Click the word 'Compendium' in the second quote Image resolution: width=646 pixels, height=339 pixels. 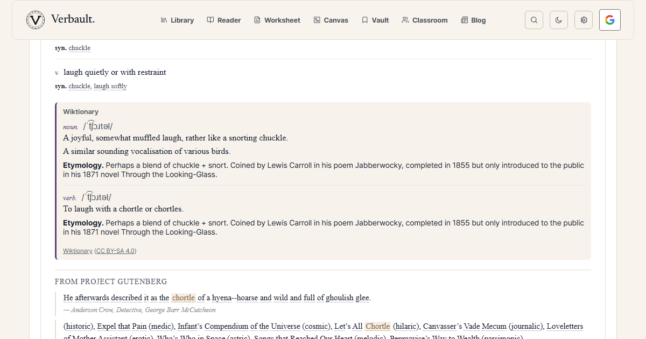[227, 326]
